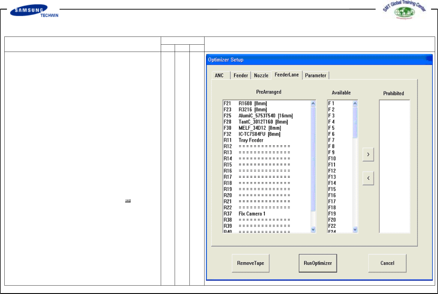438x294 pixels.
Task: Switch to the Nozzle tab
Action: 261,75
